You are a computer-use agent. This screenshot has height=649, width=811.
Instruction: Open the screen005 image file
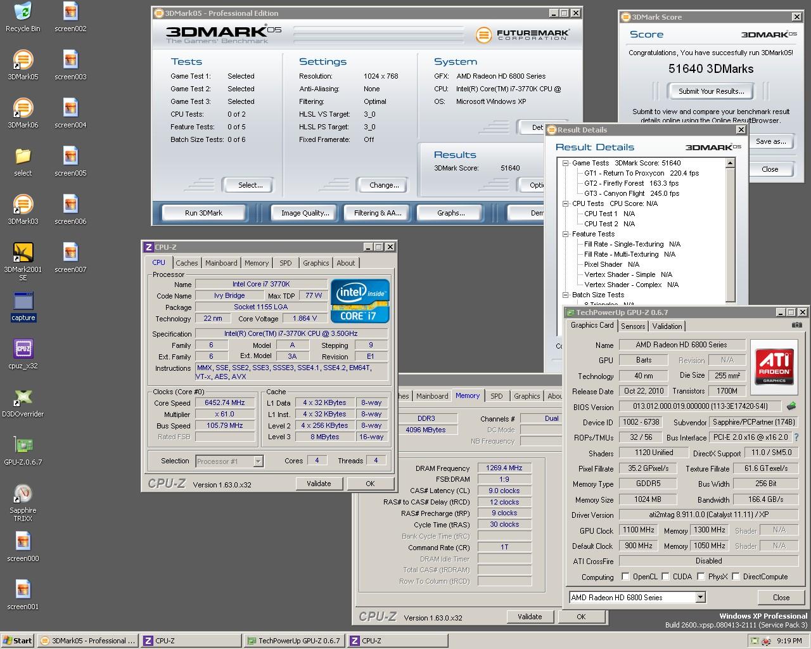pos(70,162)
